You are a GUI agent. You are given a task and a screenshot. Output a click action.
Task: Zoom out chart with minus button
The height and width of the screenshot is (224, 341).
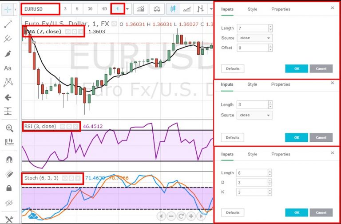pos(171,216)
